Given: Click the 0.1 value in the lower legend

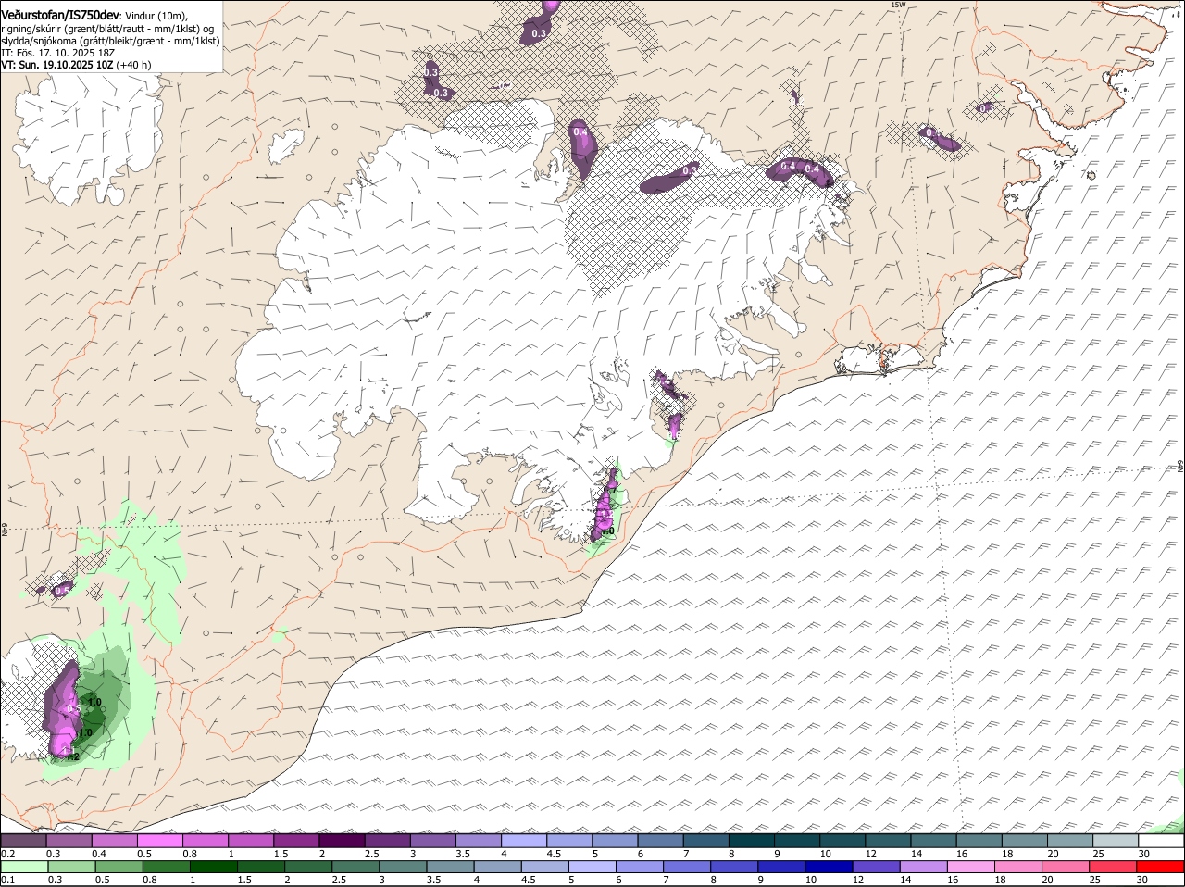Looking at the screenshot, I should 7,880.
